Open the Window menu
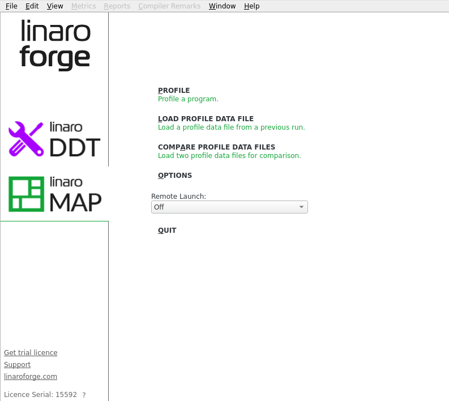Image resolution: width=449 pixels, height=401 pixels. pos(222,6)
